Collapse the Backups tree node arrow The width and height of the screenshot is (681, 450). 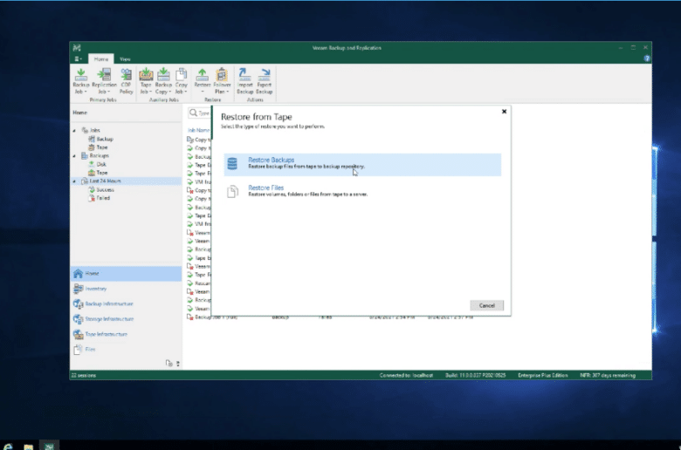(x=74, y=156)
